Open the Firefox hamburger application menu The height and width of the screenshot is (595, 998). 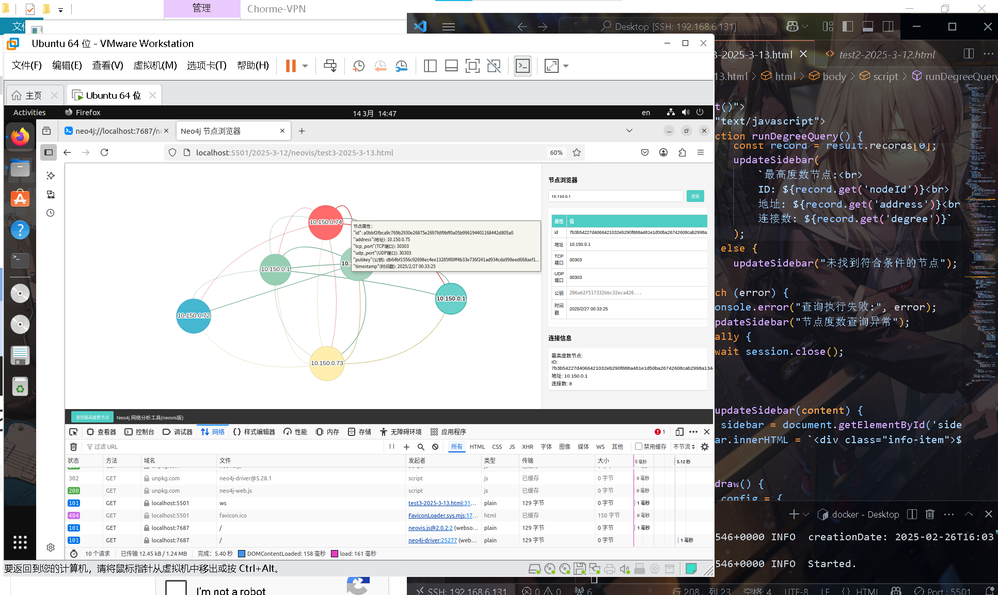(x=701, y=152)
